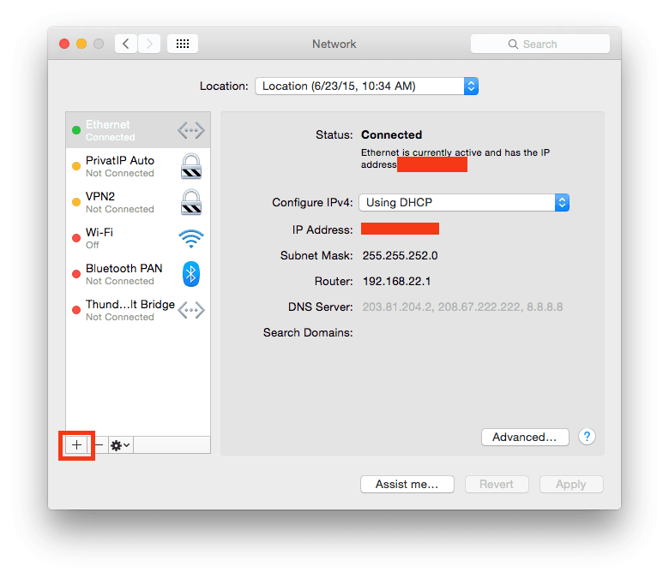Click the DNS Server address field

coord(461,307)
